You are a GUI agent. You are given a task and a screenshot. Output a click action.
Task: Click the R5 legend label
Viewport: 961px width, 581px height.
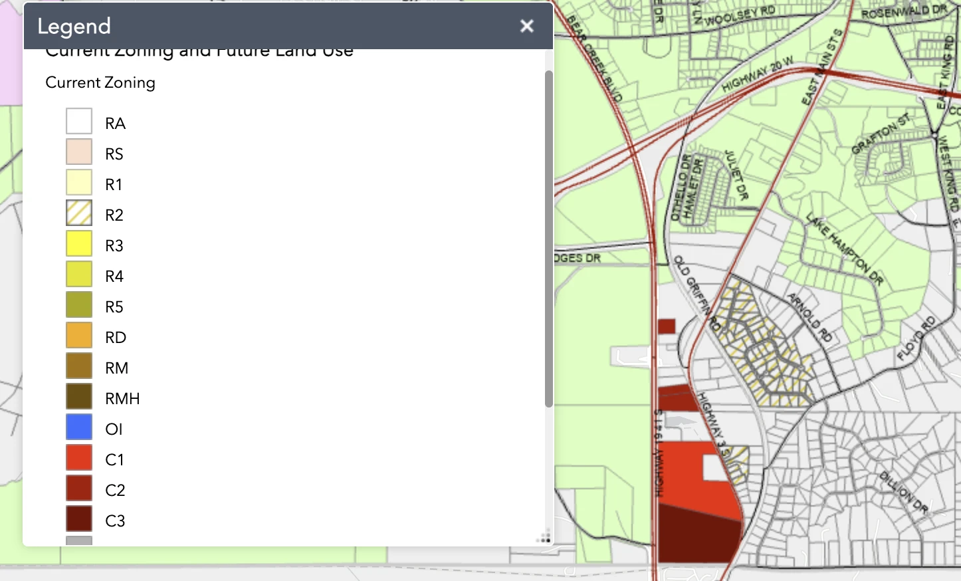[114, 307]
